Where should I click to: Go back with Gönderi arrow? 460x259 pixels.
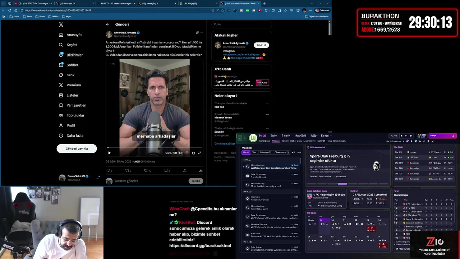pyautogui.click(x=107, y=24)
